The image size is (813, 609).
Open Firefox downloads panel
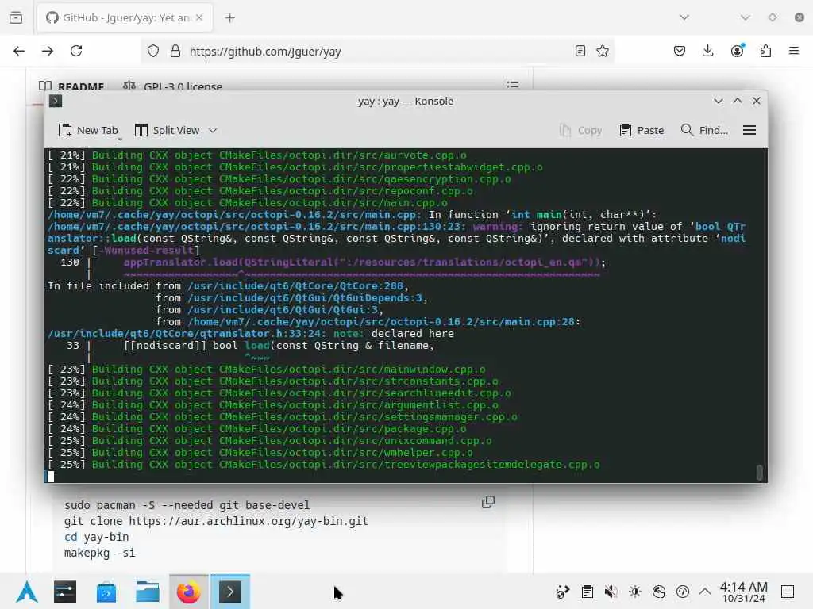tap(707, 51)
